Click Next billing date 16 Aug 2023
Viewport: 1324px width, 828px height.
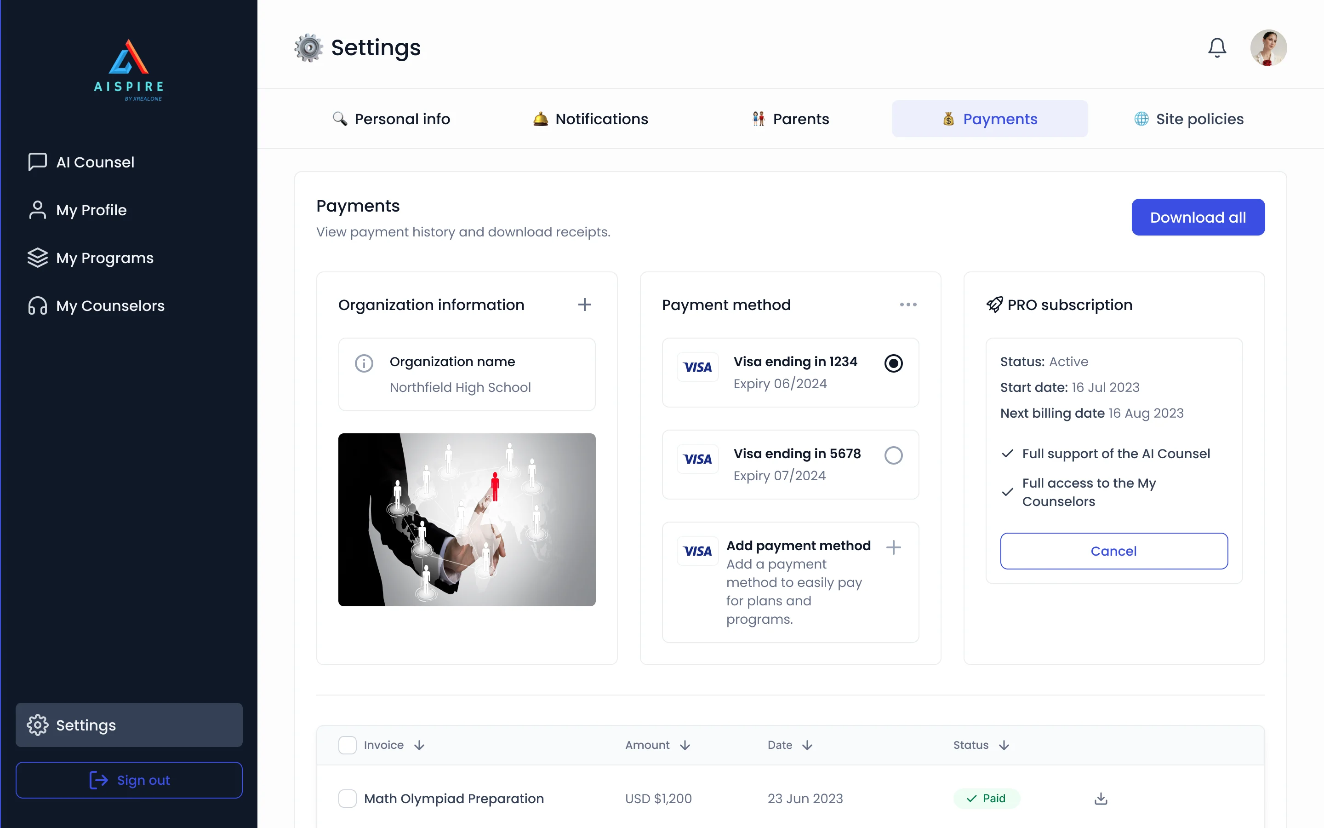click(x=1091, y=413)
